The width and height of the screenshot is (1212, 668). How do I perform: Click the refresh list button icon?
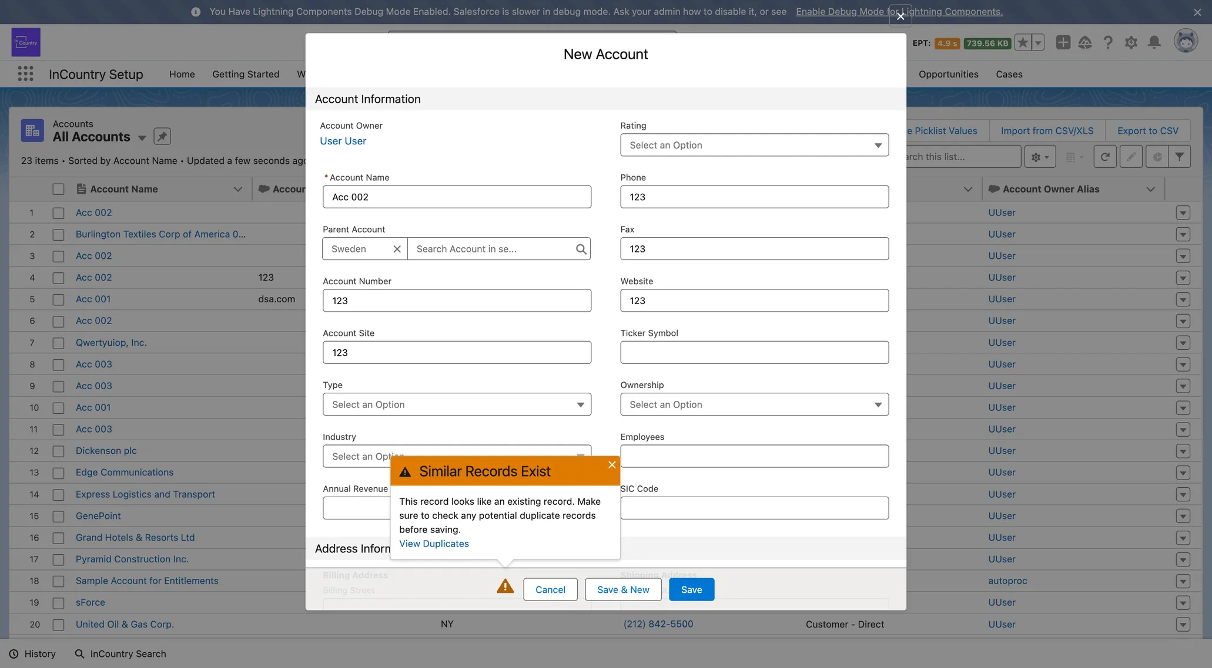point(1104,157)
